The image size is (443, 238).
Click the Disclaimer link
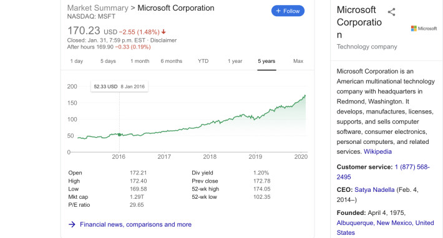[x=163, y=40]
